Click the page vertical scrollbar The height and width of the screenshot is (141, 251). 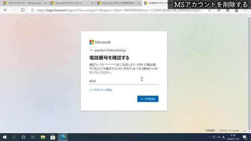(249, 73)
